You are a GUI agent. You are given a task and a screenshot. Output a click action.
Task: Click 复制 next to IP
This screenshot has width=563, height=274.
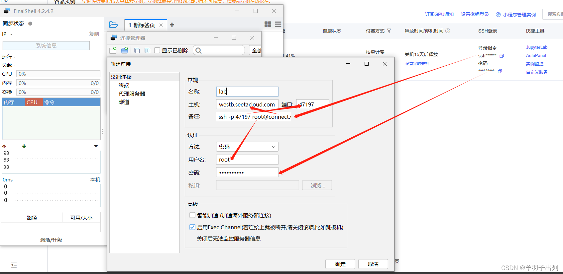[x=94, y=34]
